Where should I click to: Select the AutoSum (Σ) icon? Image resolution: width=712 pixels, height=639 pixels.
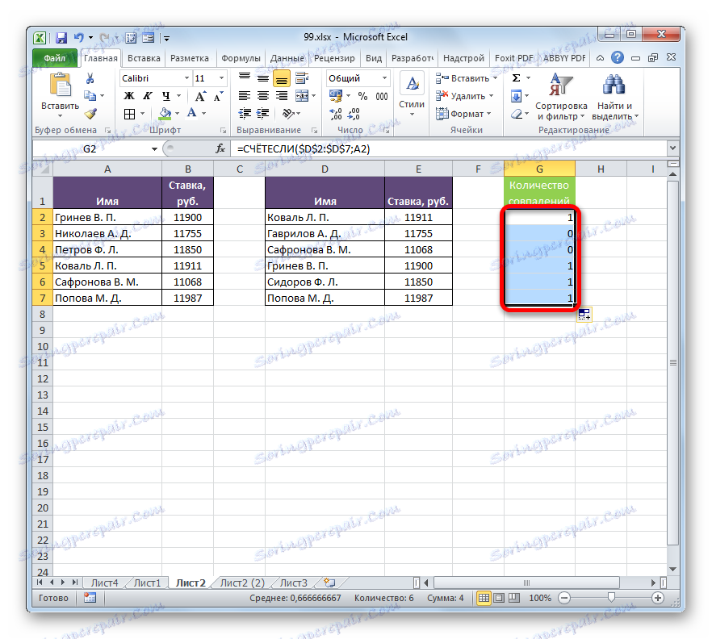coord(514,77)
